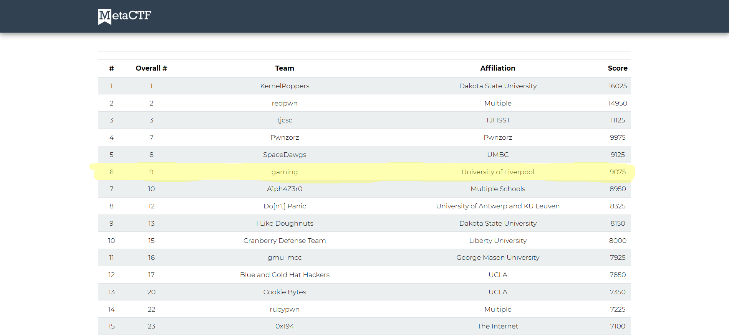This screenshot has width=729, height=335.
Task: Select the A1ph4Z3r0 team name
Action: point(285,189)
